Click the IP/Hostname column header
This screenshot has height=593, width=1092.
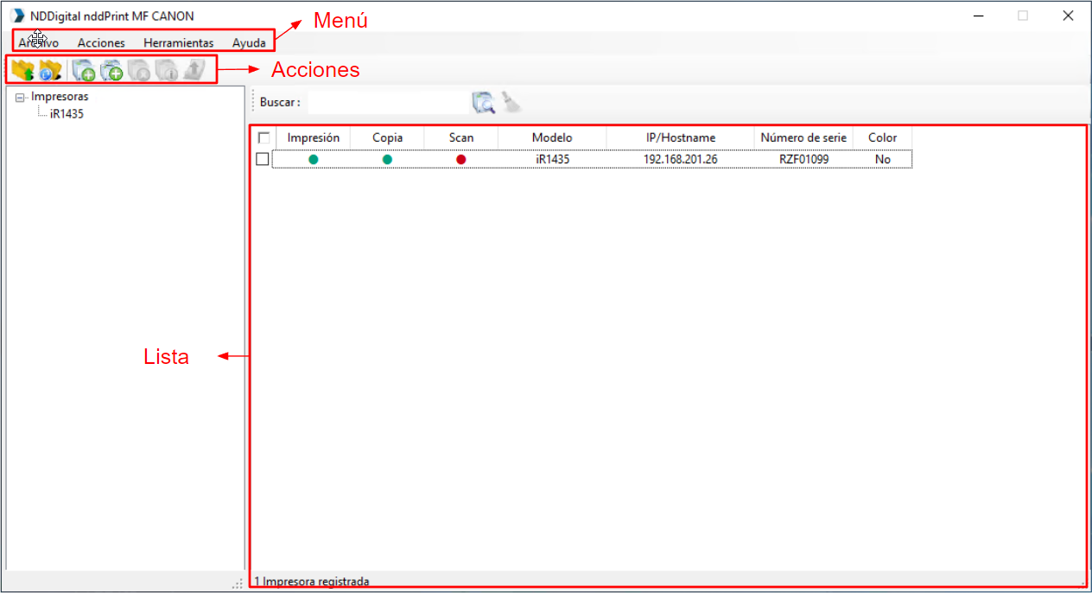point(680,137)
